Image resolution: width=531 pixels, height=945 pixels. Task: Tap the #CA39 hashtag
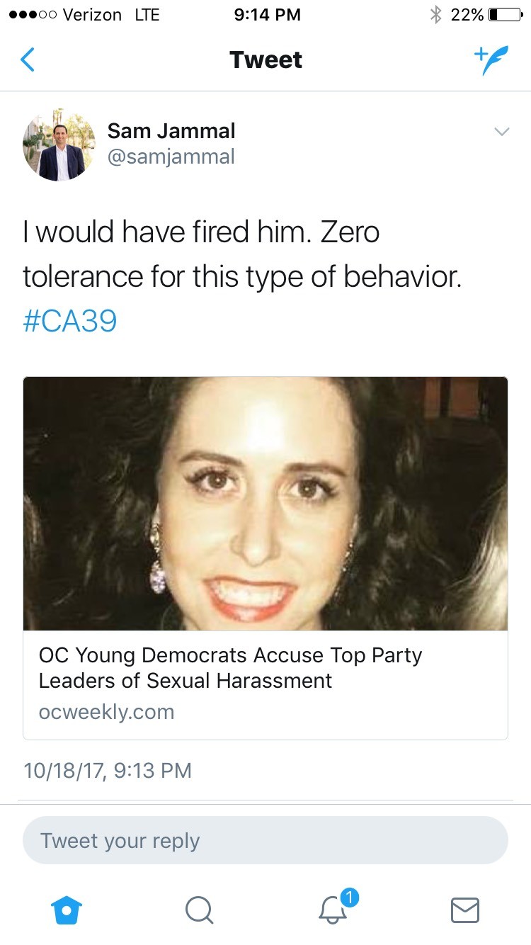69,321
